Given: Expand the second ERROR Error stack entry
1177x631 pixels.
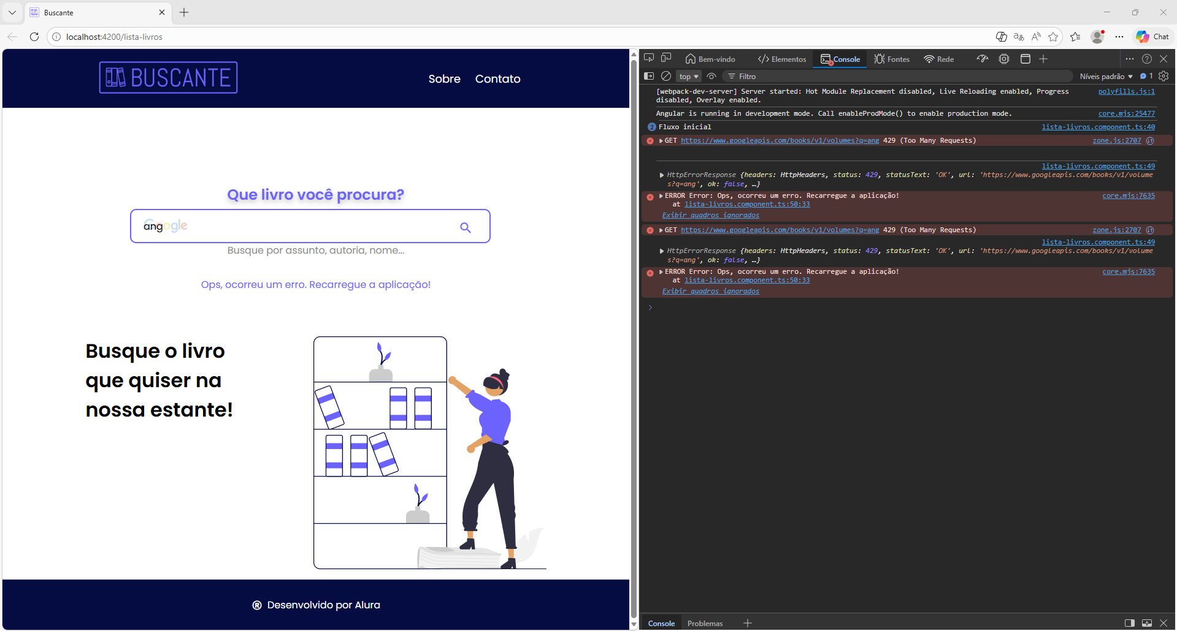Looking at the screenshot, I should click(x=661, y=272).
